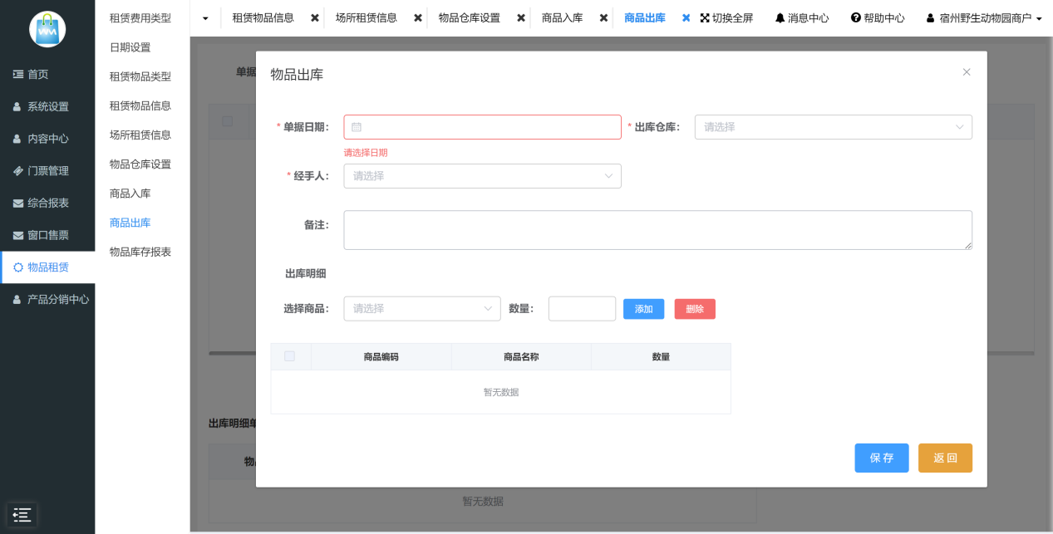Click the shopping bag logo at top left
Image resolution: width=1053 pixels, height=534 pixels.
[x=47, y=29]
